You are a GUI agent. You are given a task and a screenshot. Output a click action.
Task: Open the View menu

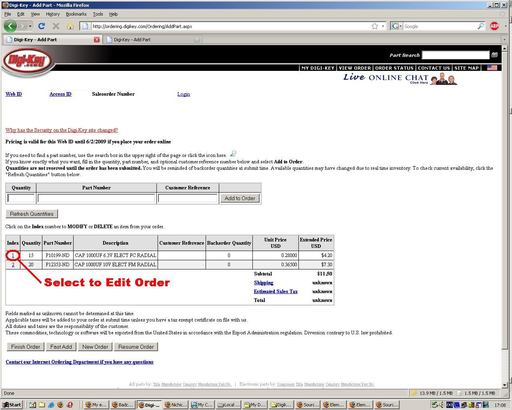[x=35, y=14]
